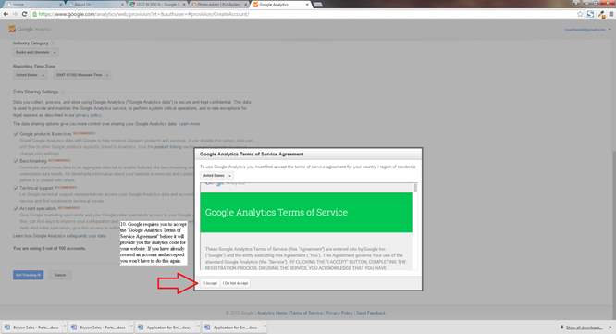
Task: Expand options arrow of last Application for Em download
Action: click(265, 327)
